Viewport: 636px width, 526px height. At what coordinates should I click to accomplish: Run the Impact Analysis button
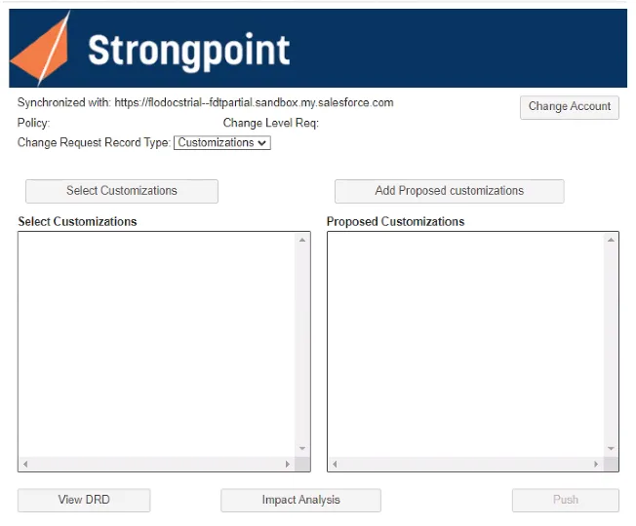(x=300, y=500)
